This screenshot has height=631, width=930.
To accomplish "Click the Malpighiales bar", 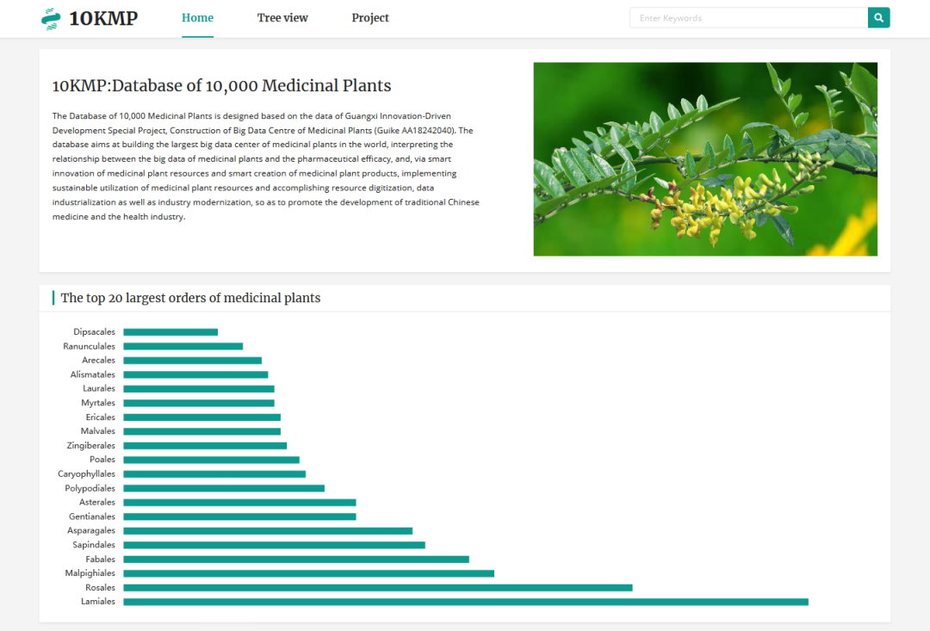I will 308,573.
